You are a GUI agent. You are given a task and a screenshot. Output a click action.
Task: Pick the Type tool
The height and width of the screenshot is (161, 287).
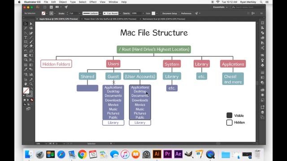coord(26,38)
